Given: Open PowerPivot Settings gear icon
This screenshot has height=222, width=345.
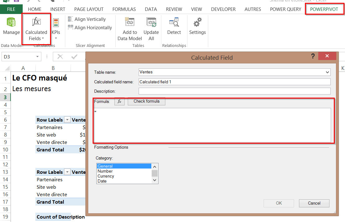Looking at the screenshot, I should (197, 23).
